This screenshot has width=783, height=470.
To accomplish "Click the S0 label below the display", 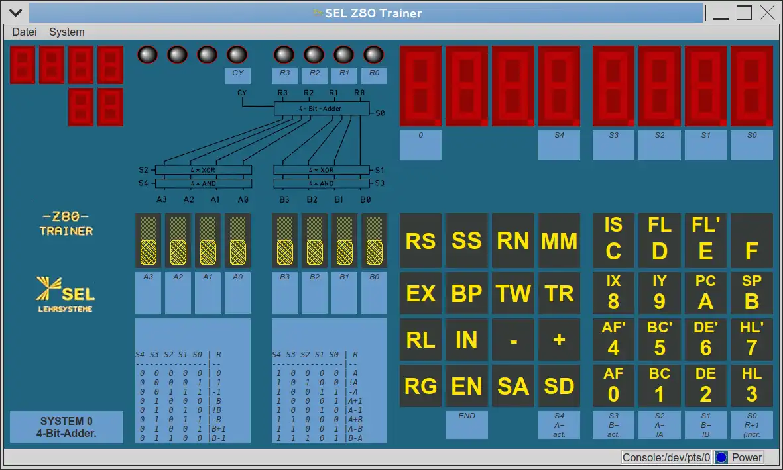I will (x=752, y=145).
